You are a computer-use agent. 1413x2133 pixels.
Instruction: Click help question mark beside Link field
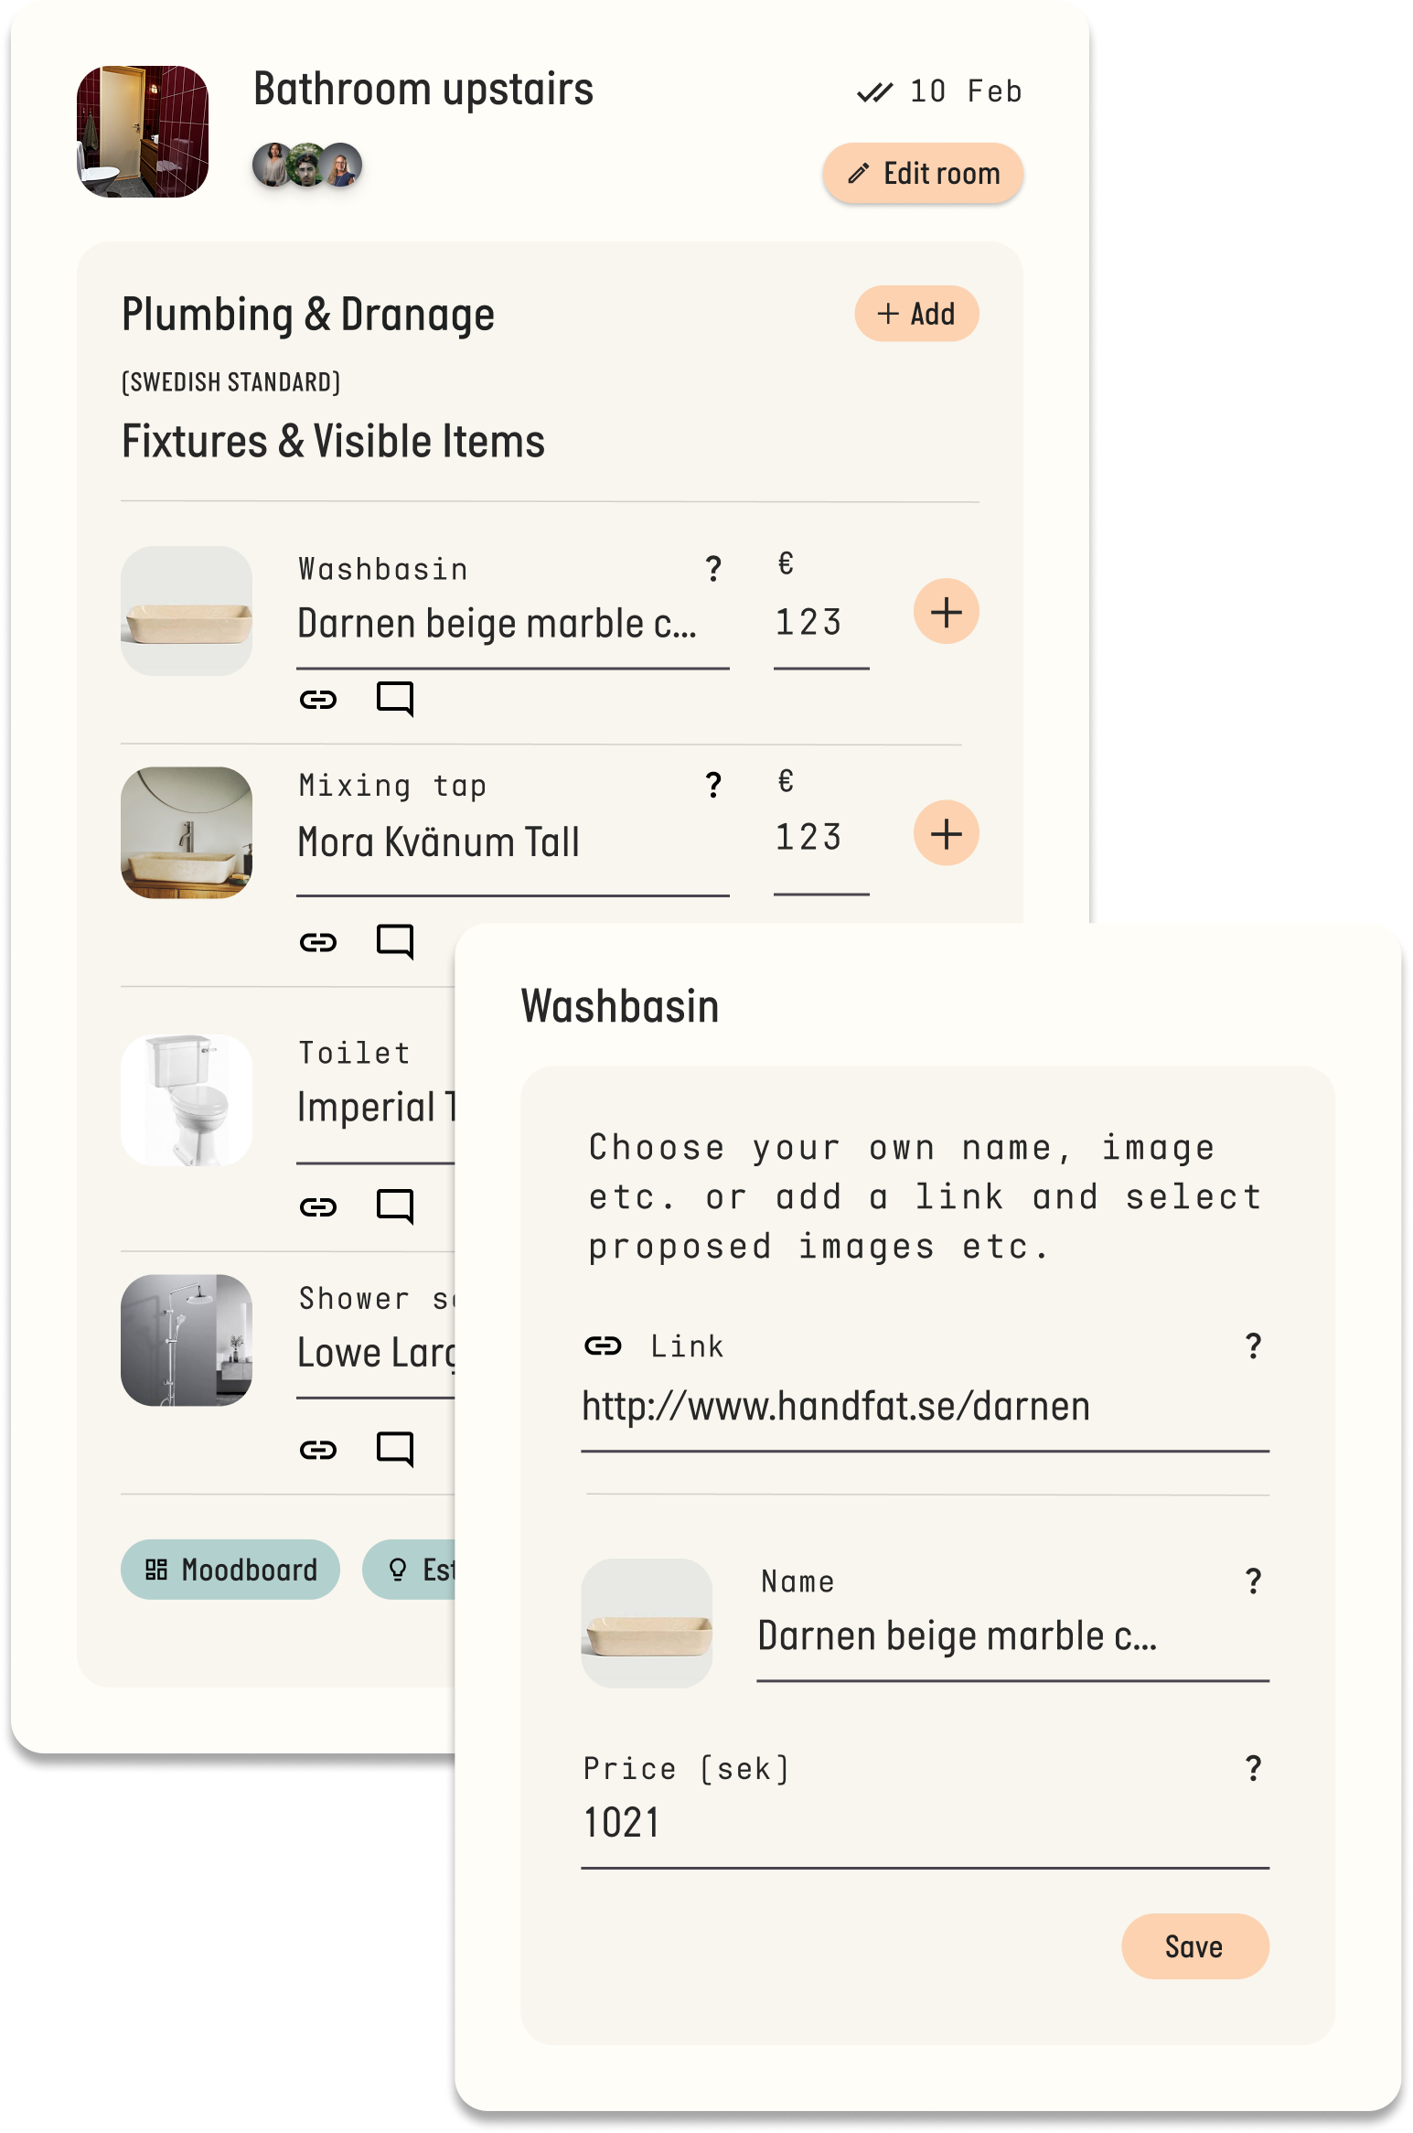click(x=1253, y=1345)
